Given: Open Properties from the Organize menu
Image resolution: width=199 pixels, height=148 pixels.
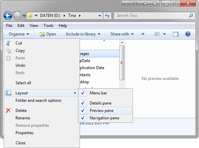Looking at the screenshot, I should [42, 133].
